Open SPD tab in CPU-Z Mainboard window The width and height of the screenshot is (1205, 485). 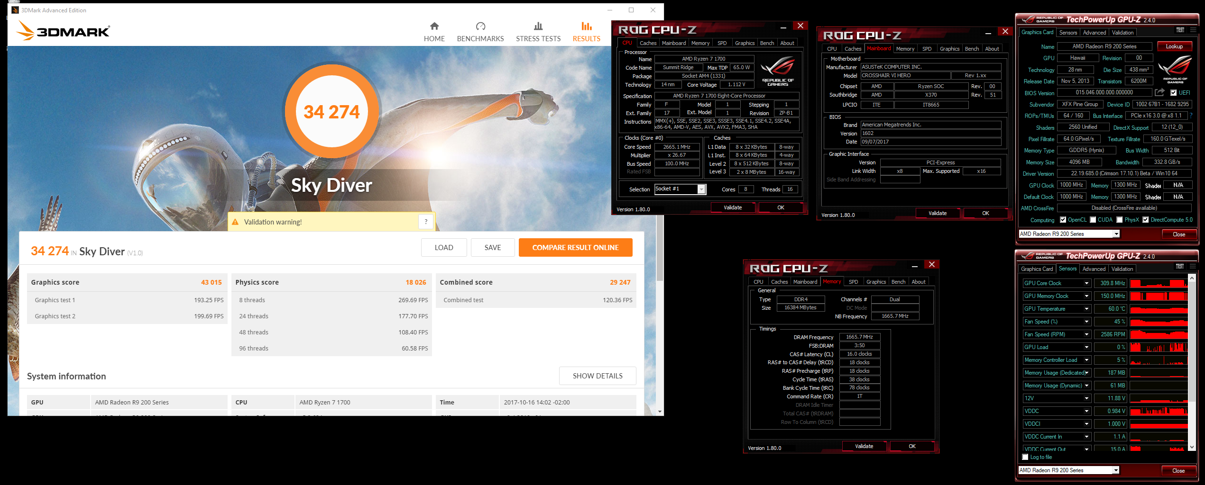pos(927,49)
